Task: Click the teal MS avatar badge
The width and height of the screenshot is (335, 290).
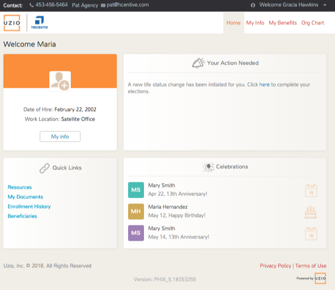Action: tap(136, 190)
